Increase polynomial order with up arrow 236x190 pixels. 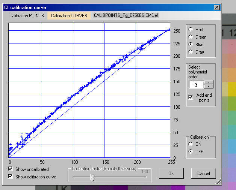pyautogui.click(x=209, y=82)
